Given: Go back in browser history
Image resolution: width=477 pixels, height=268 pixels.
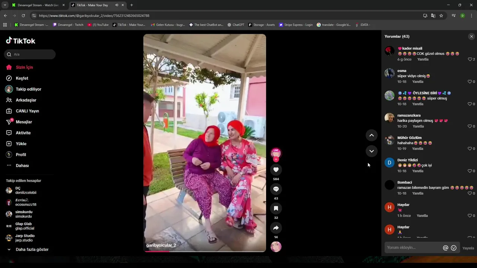Looking at the screenshot, I should click(5, 16).
